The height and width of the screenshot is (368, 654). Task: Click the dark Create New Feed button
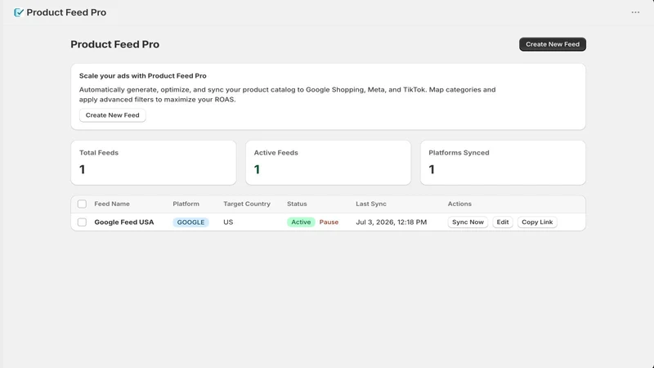pos(553,44)
